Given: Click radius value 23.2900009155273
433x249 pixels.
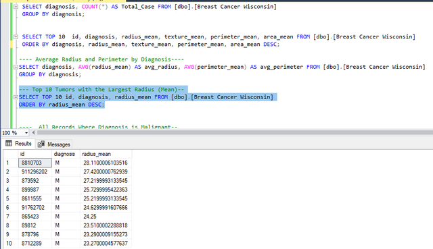Looking at the screenshot, I should pyautogui.click(x=106, y=234).
